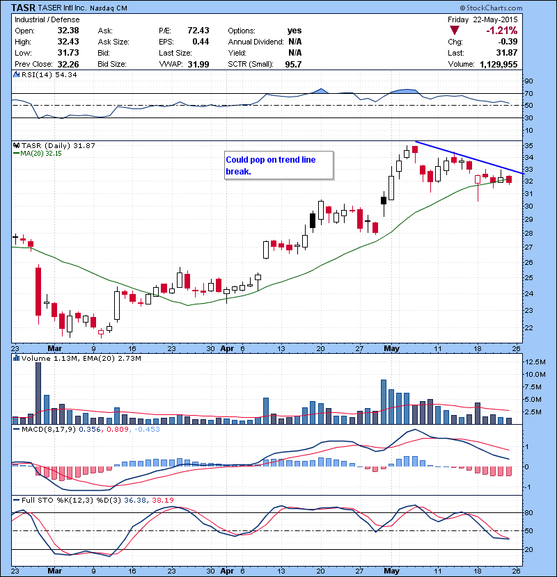This screenshot has height=577, width=557.
Task: Click the 'Ask Size:' label
Action: pyautogui.click(x=113, y=42)
